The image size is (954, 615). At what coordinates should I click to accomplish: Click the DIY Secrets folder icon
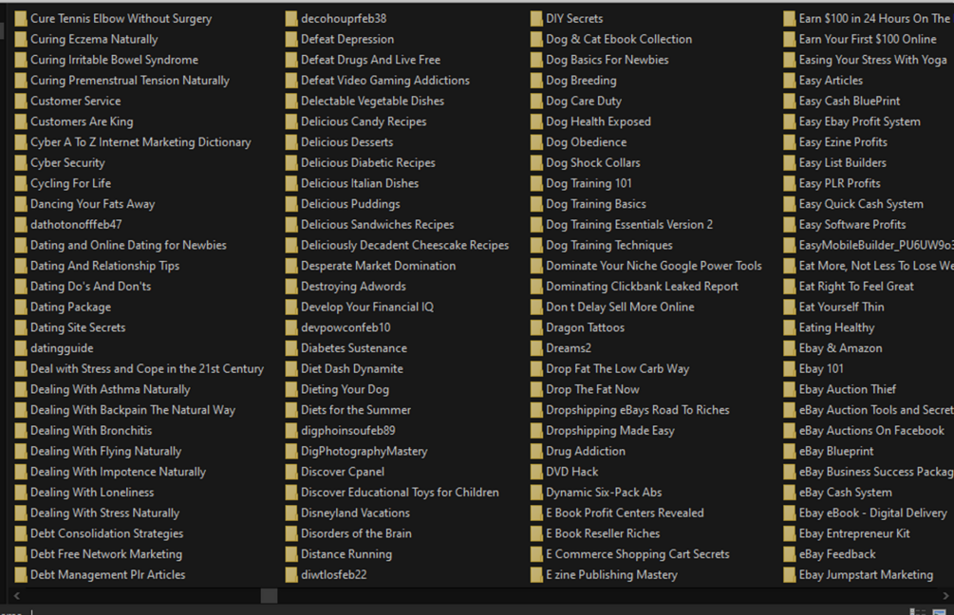(x=536, y=19)
